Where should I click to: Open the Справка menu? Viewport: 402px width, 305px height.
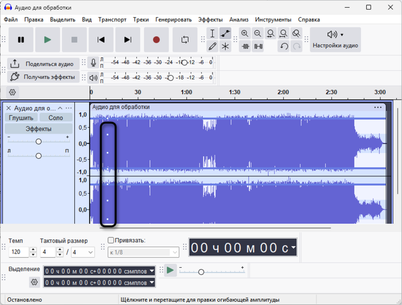tap(309, 19)
